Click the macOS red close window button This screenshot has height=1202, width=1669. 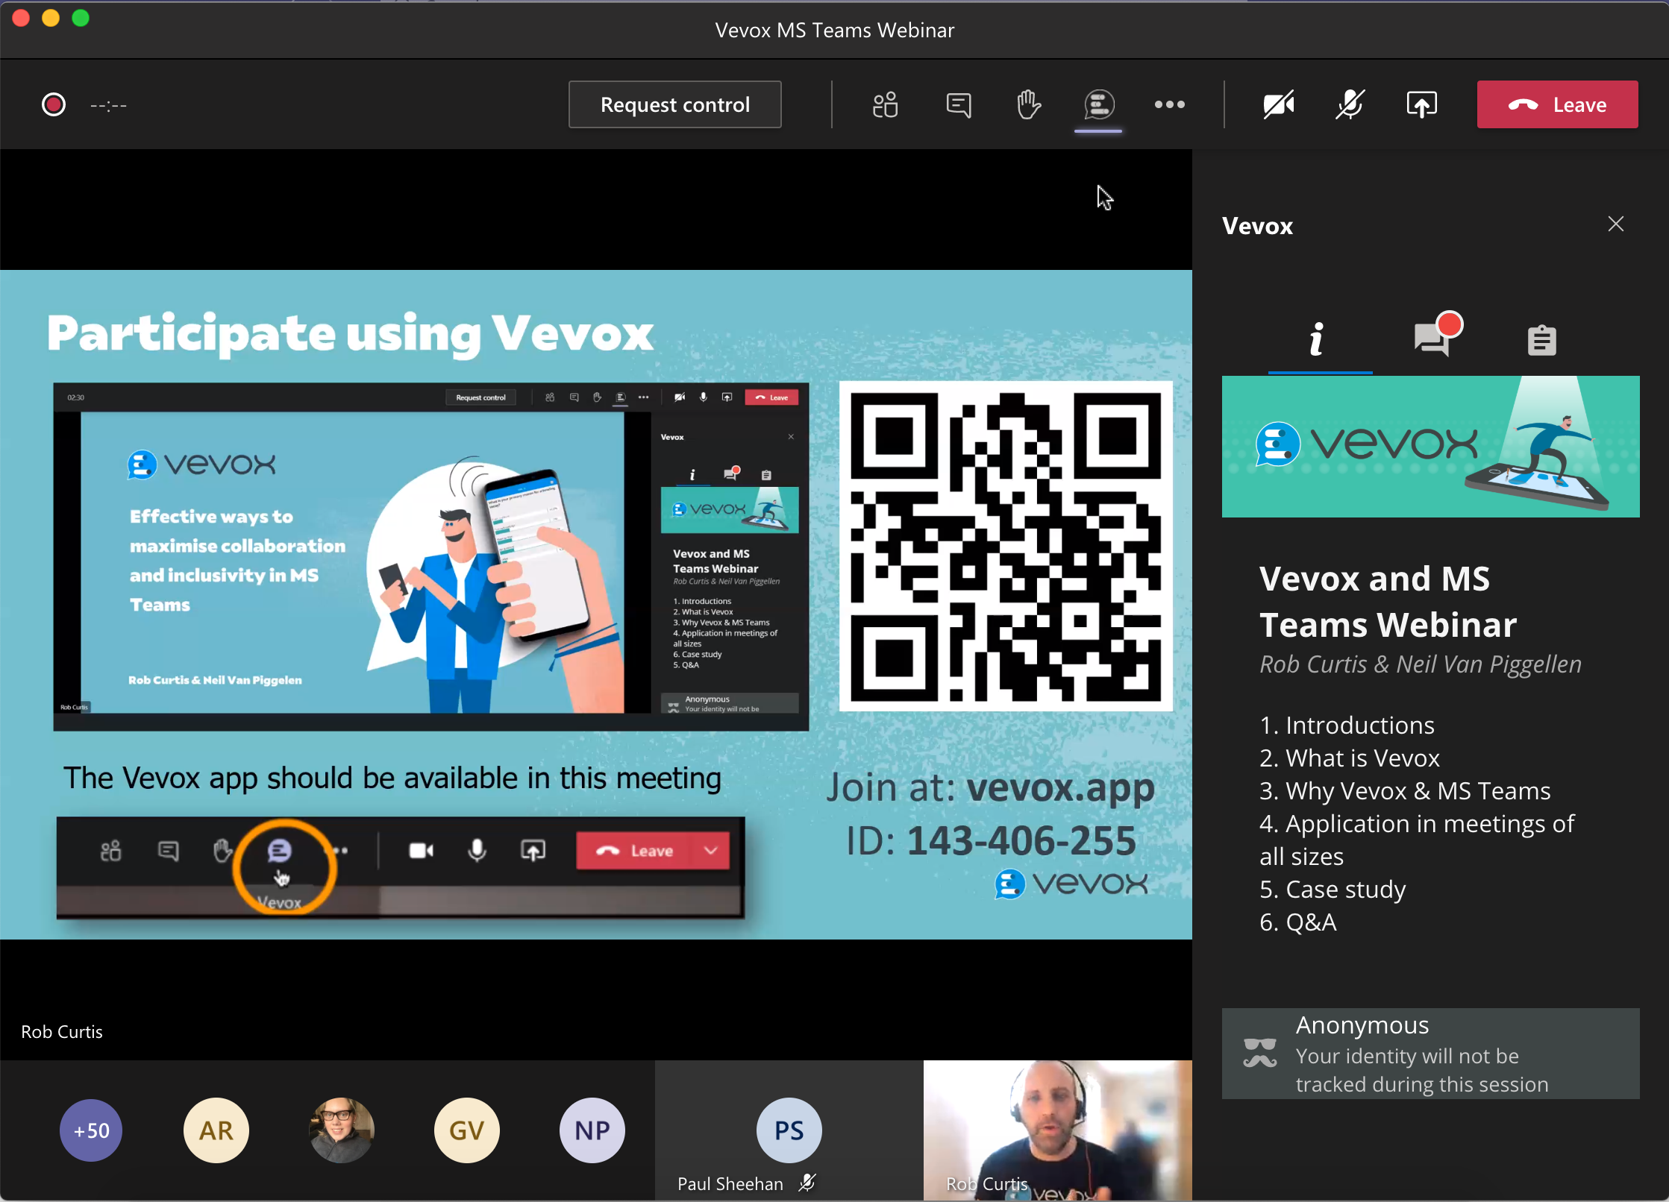21,18
